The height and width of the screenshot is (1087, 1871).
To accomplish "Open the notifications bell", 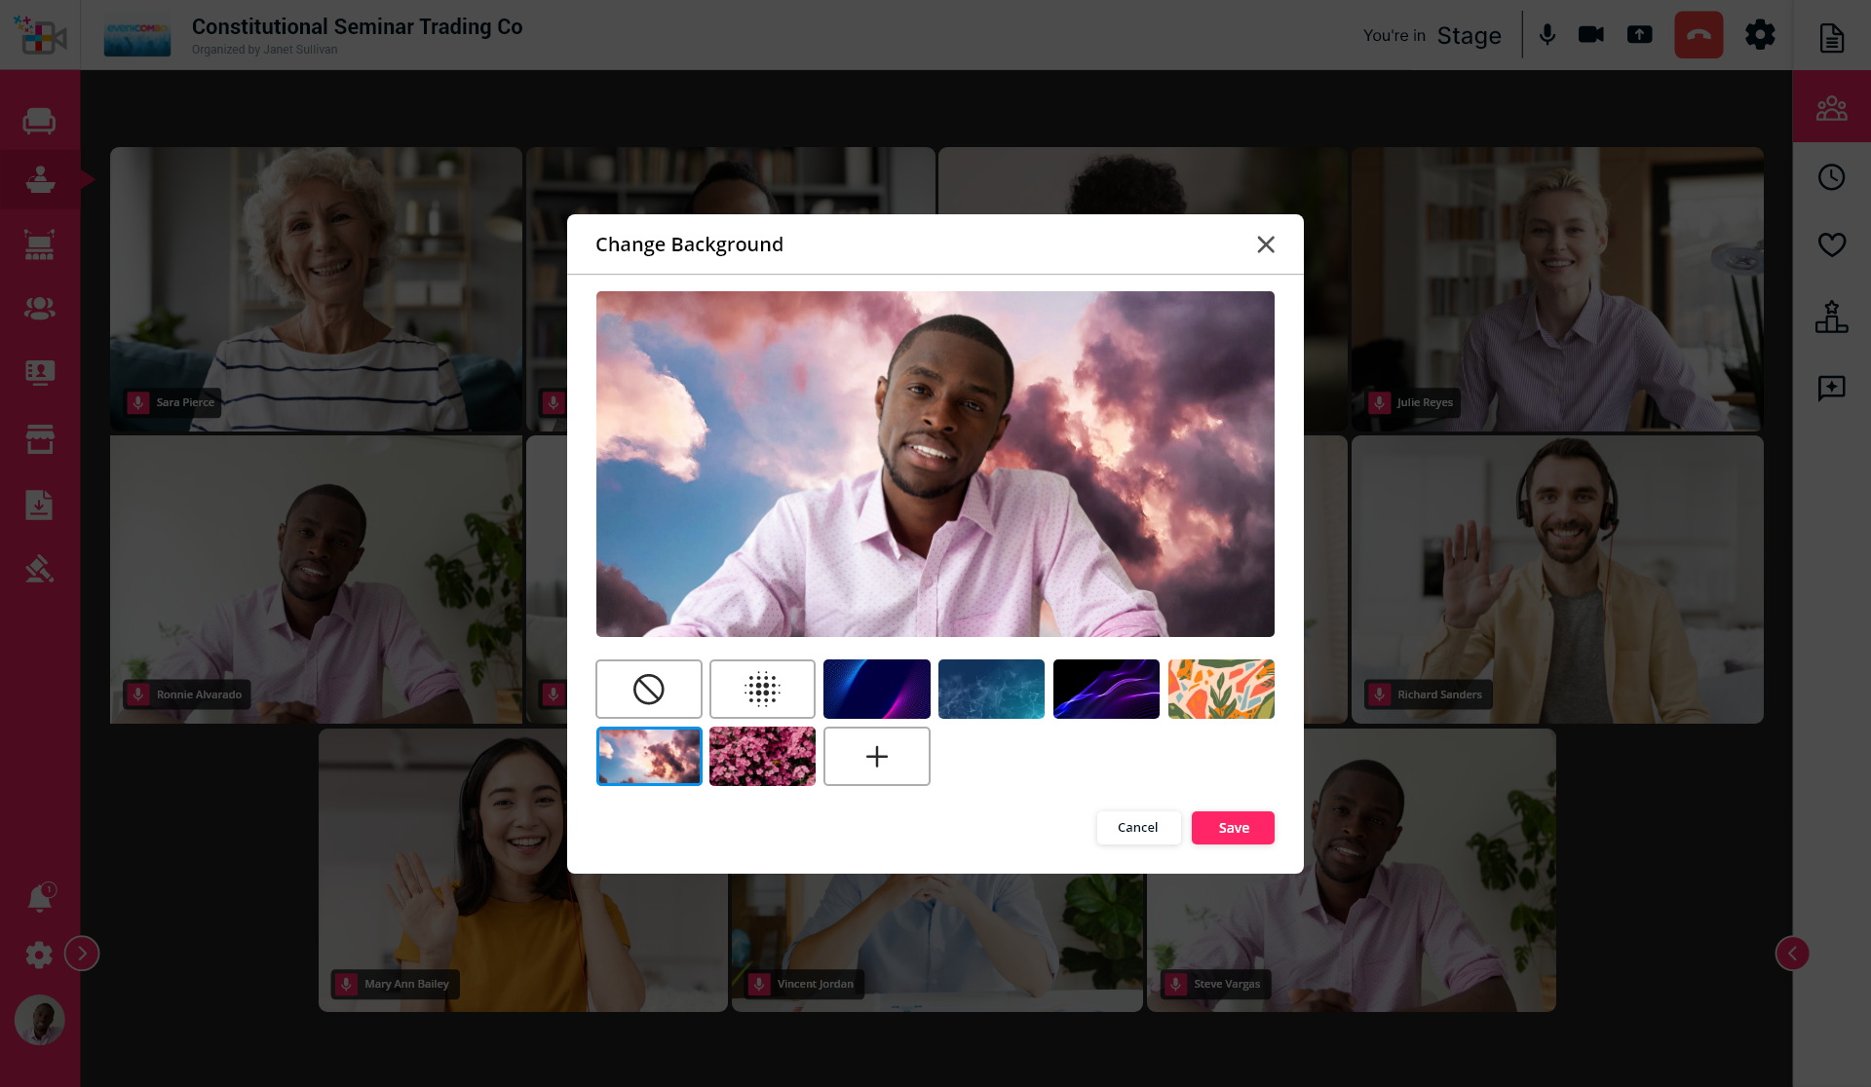I will point(39,897).
